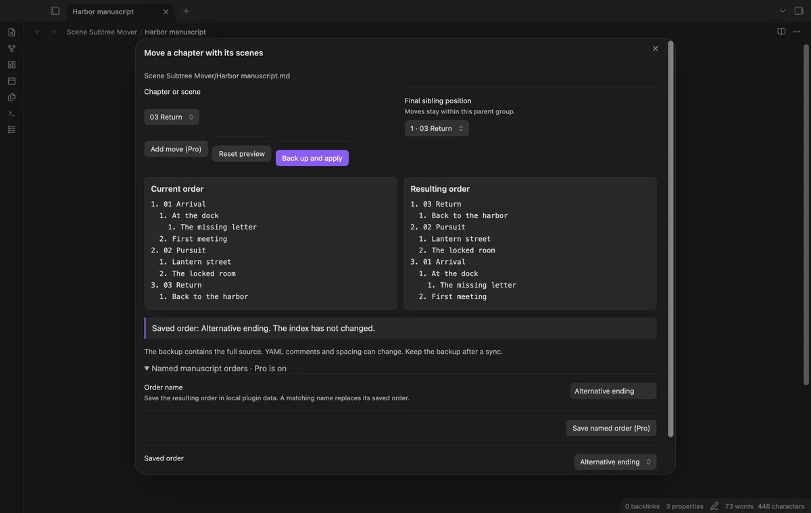Click the canvas grid icon in left ribbon
This screenshot has width=811, height=513.
(11, 65)
